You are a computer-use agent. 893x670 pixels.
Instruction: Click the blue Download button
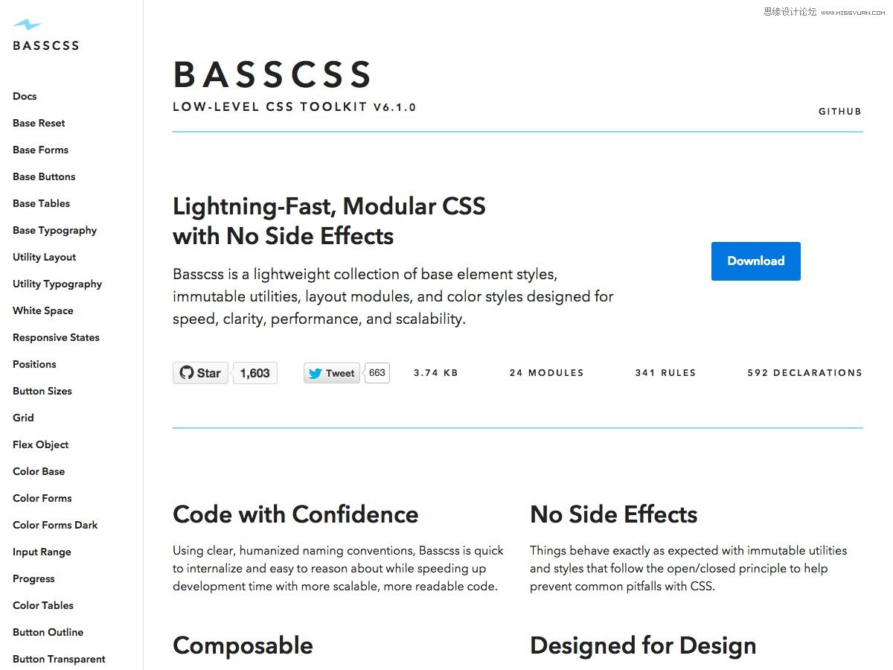tap(755, 261)
